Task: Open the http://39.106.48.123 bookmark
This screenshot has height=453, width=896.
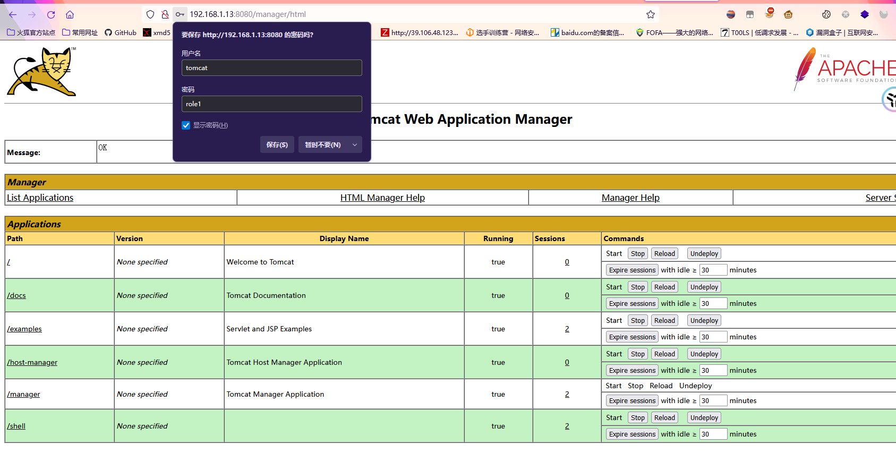Action: tap(420, 32)
